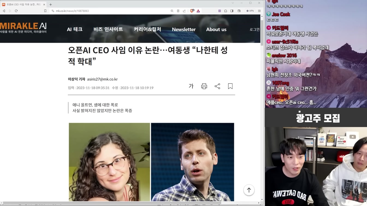Image resolution: width=367 pixels, height=206 pixels.
Task: Click chat message 흔한 남매 인증 뭐 그런건가
Action: 291,89
